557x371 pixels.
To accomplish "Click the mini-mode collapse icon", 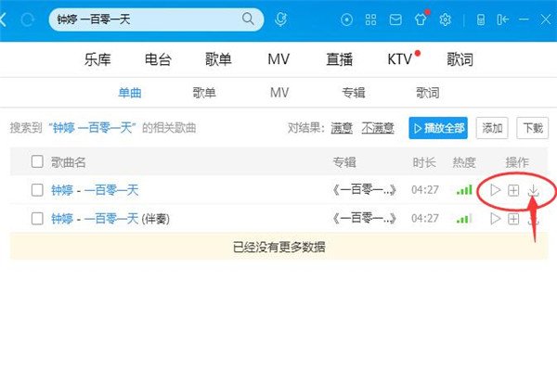I will (x=502, y=19).
